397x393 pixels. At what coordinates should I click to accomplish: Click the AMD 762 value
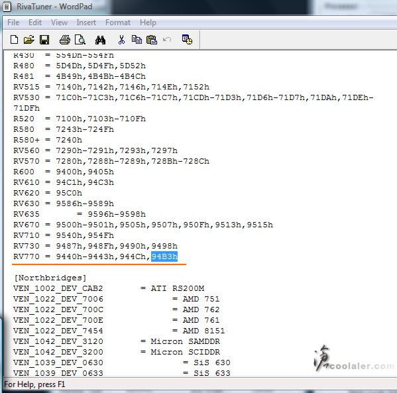(x=201, y=309)
